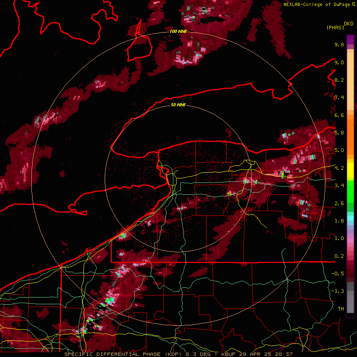Click the 100 NMI range ring label
The image size is (357, 357).
tap(178, 31)
